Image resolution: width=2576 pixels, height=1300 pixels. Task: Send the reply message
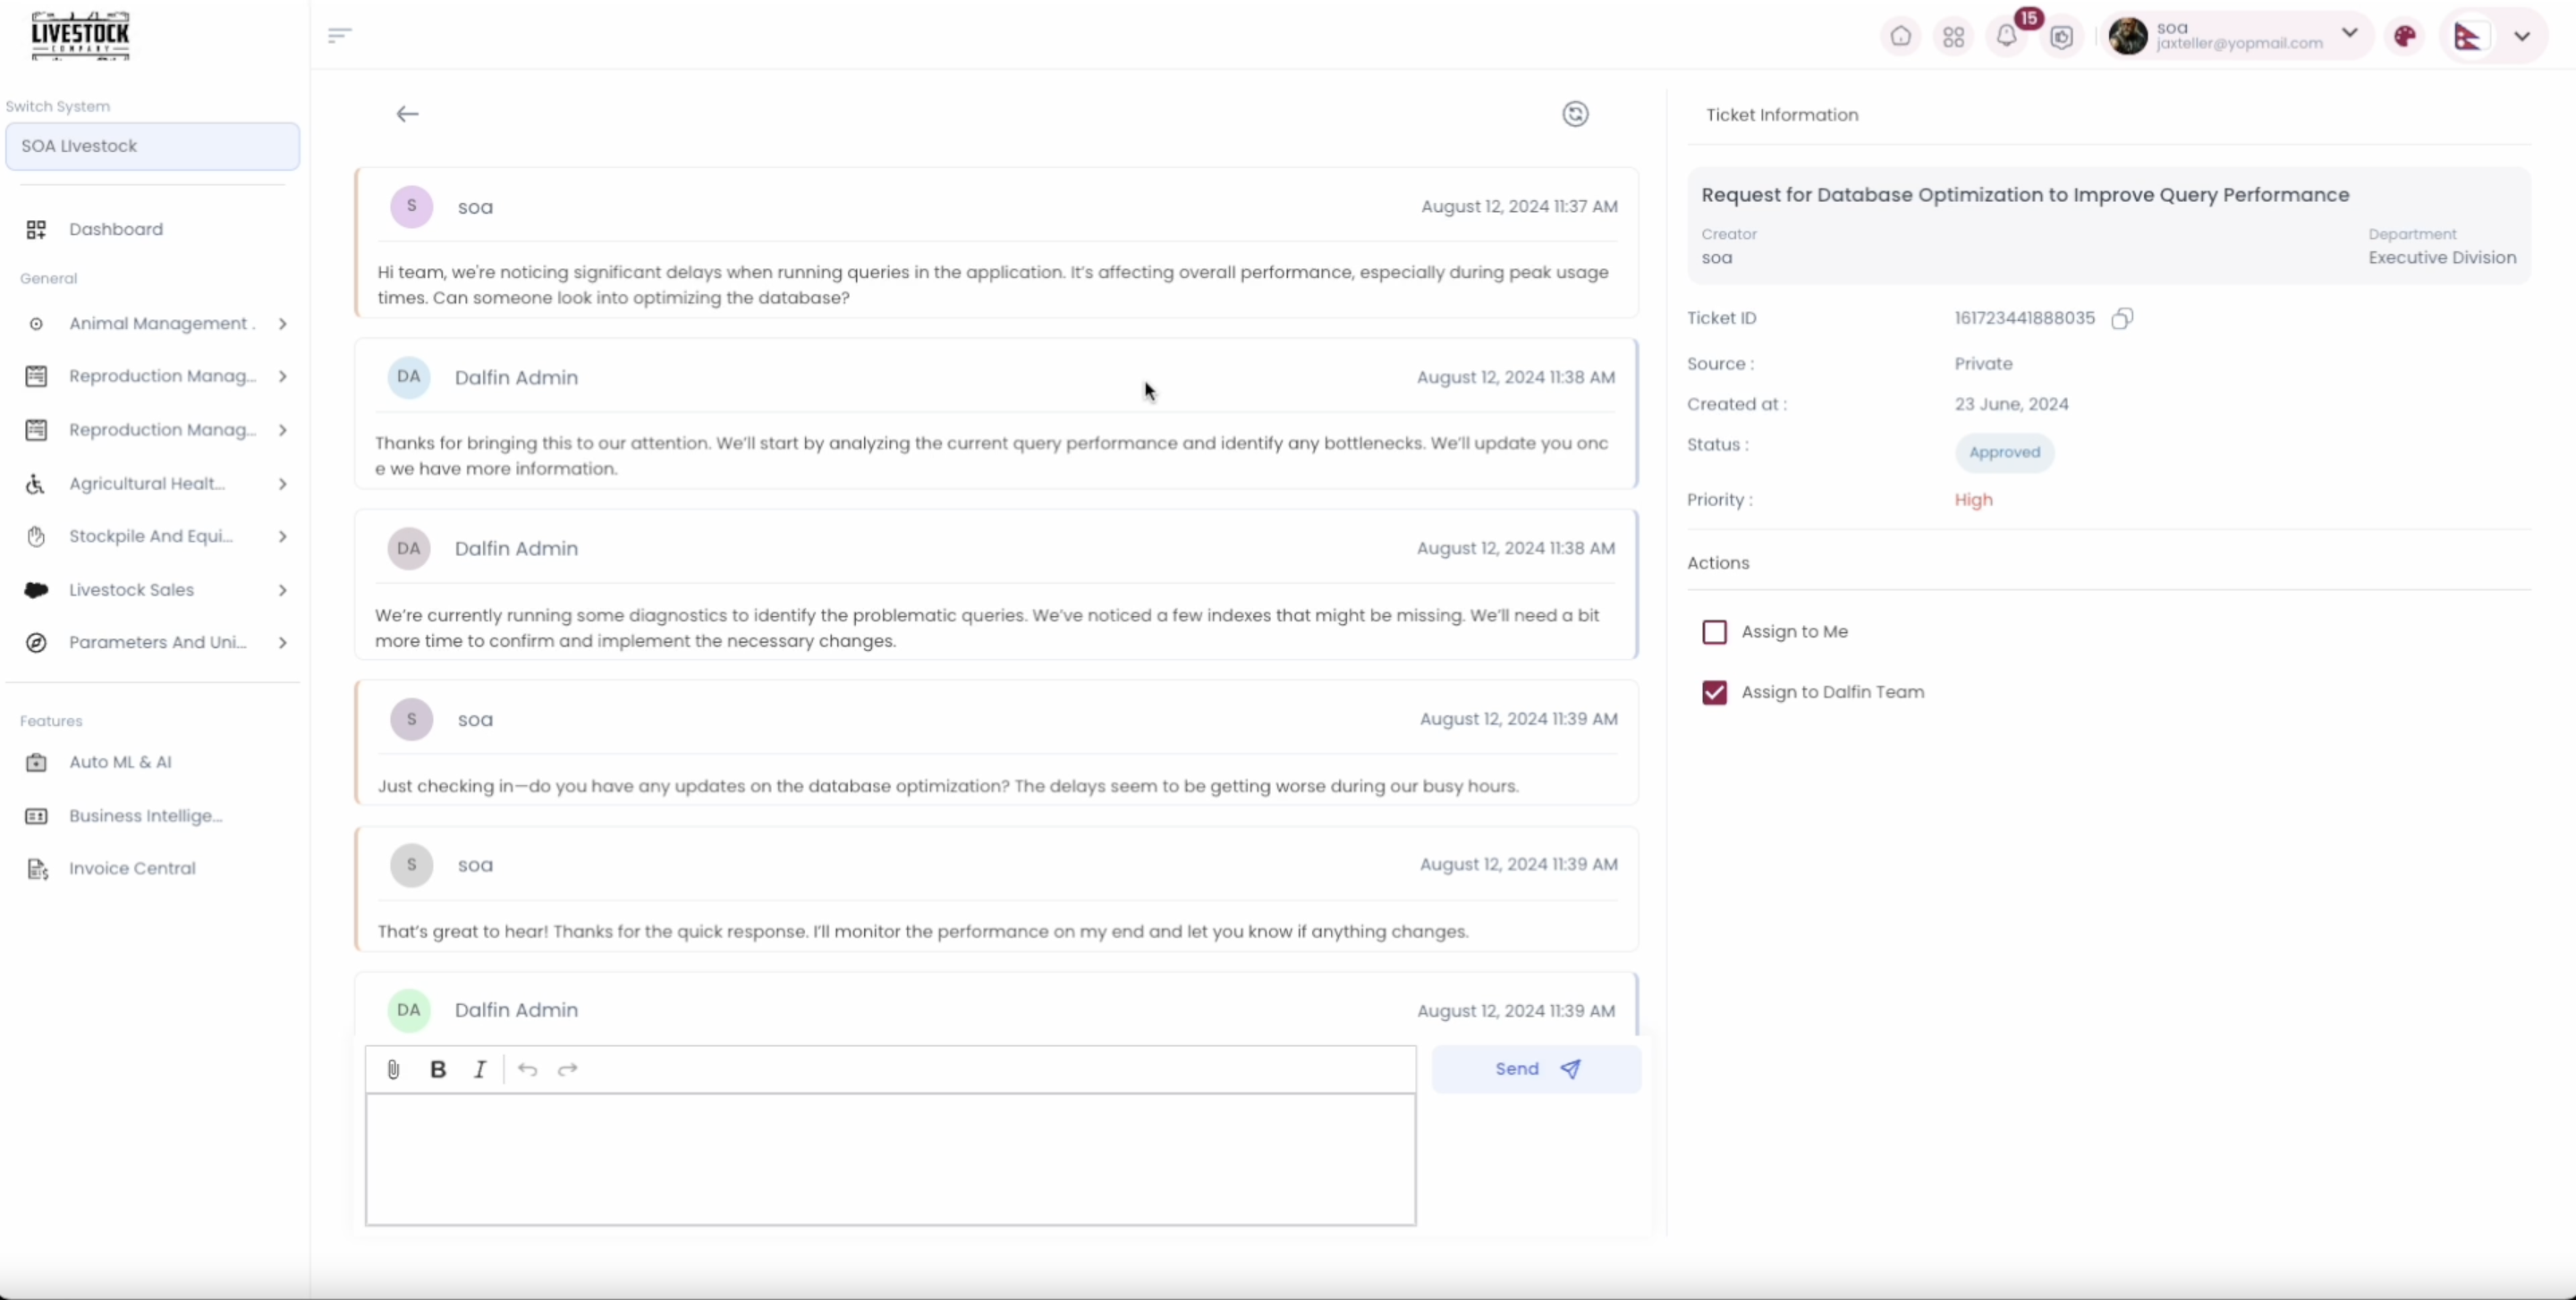[x=1536, y=1069]
